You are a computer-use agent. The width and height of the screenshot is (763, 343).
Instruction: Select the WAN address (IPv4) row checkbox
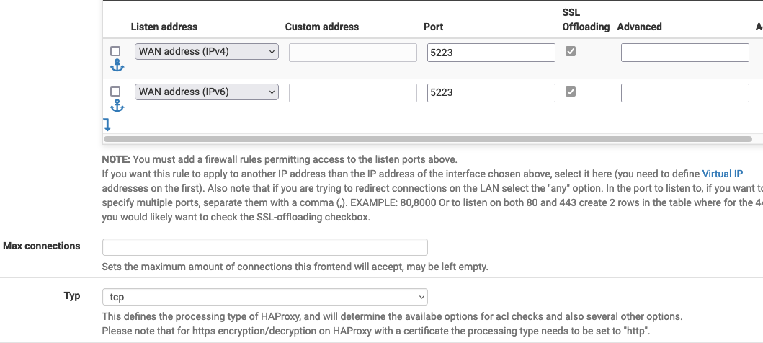coord(115,52)
